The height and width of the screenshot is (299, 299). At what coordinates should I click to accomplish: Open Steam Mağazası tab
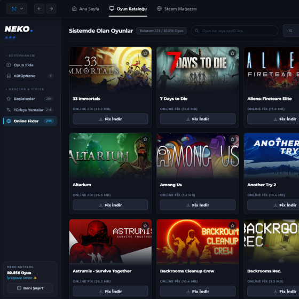(x=177, y=9)
